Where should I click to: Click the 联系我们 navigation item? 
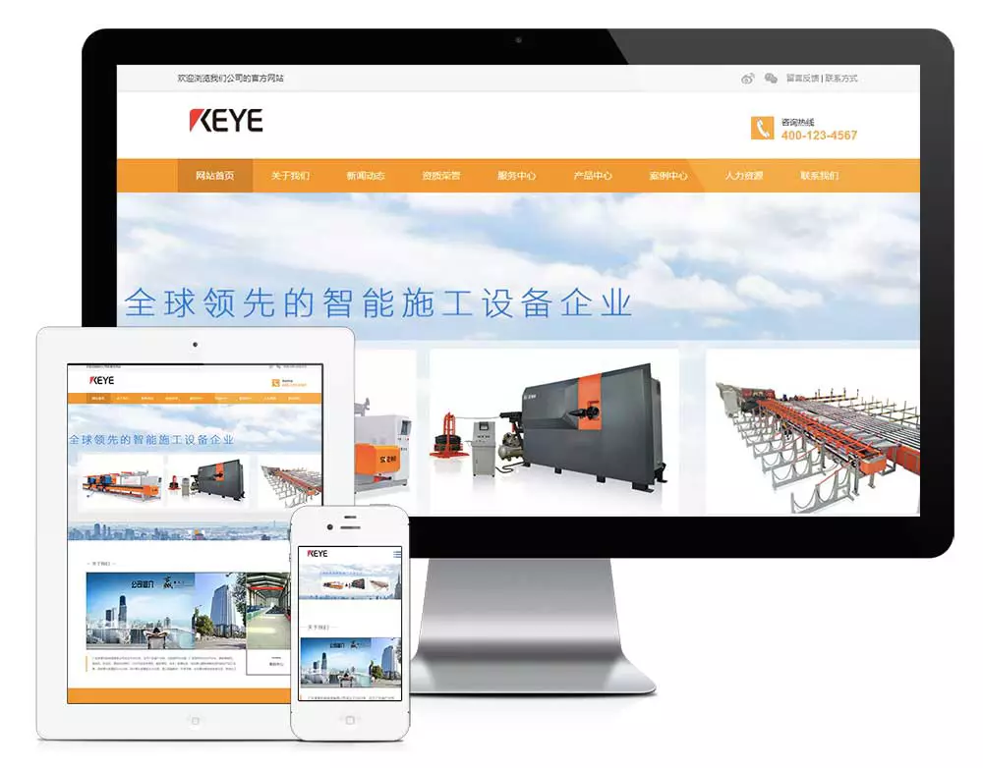click(x=820, y=176)
